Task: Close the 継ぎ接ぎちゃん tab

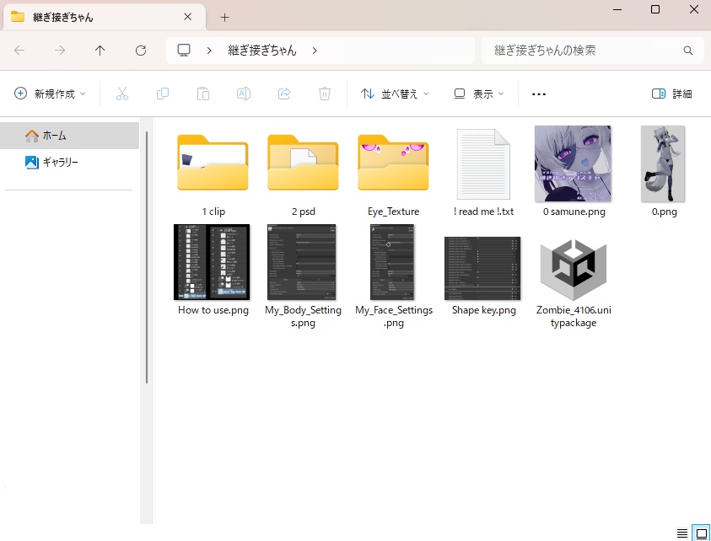Action: (188, 17)
